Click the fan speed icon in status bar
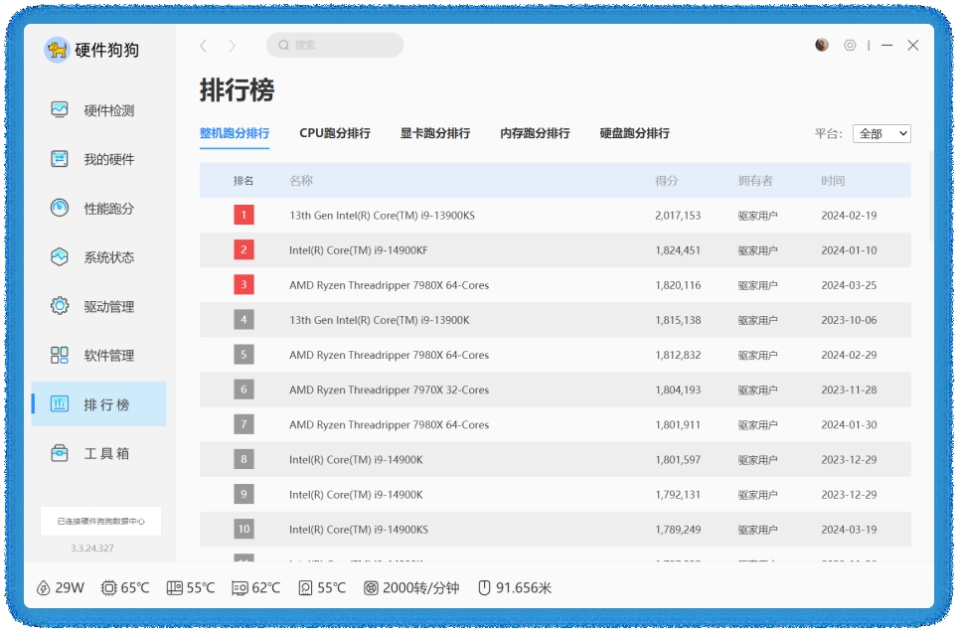 (371, 588)
